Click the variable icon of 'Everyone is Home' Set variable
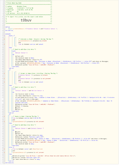119x165 pixels. tap(16, 63)
